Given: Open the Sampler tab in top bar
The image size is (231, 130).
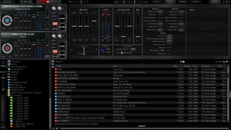Looking at the screenshot, I should pyautogui.click(x=183, y=2).
